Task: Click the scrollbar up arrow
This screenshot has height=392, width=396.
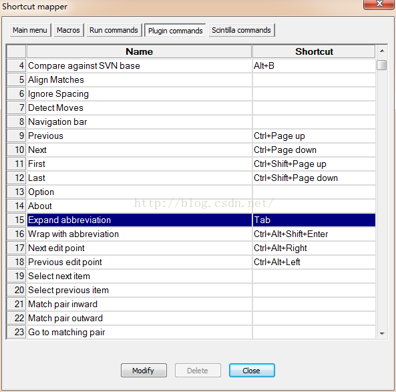Action: pyautogui.click(x=382, y=51)
